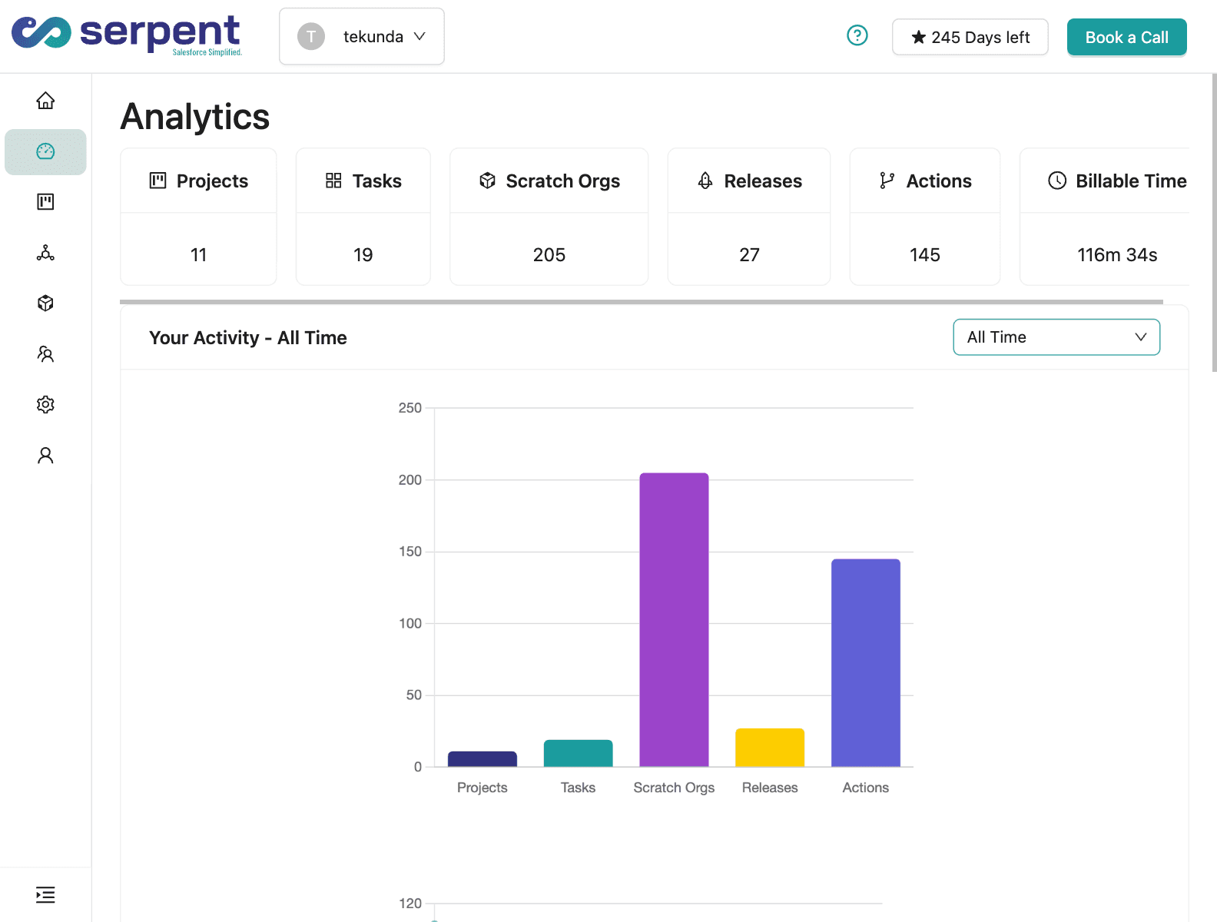1217x922 pixels.
Task: Click the Book a Call button
Action: 1126,37
